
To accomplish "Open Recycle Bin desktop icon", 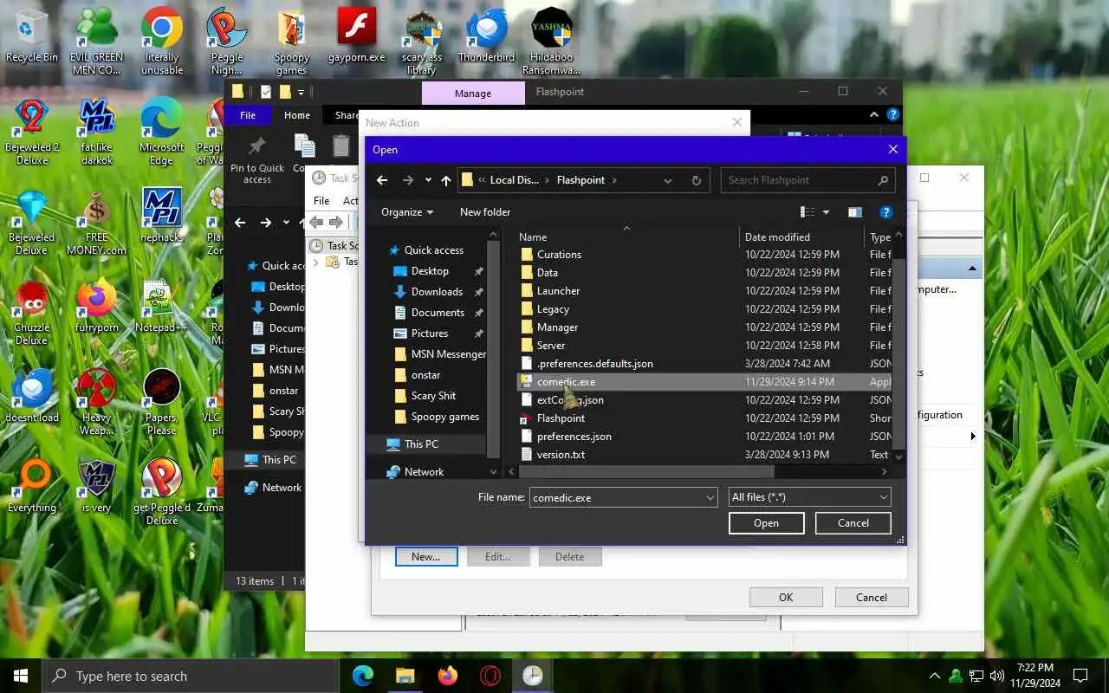I will click(x=32, y=36).
